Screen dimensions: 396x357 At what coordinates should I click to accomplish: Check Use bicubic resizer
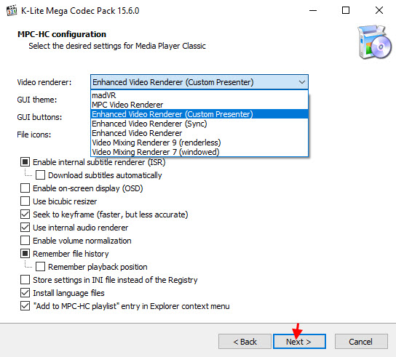point(25,201)
